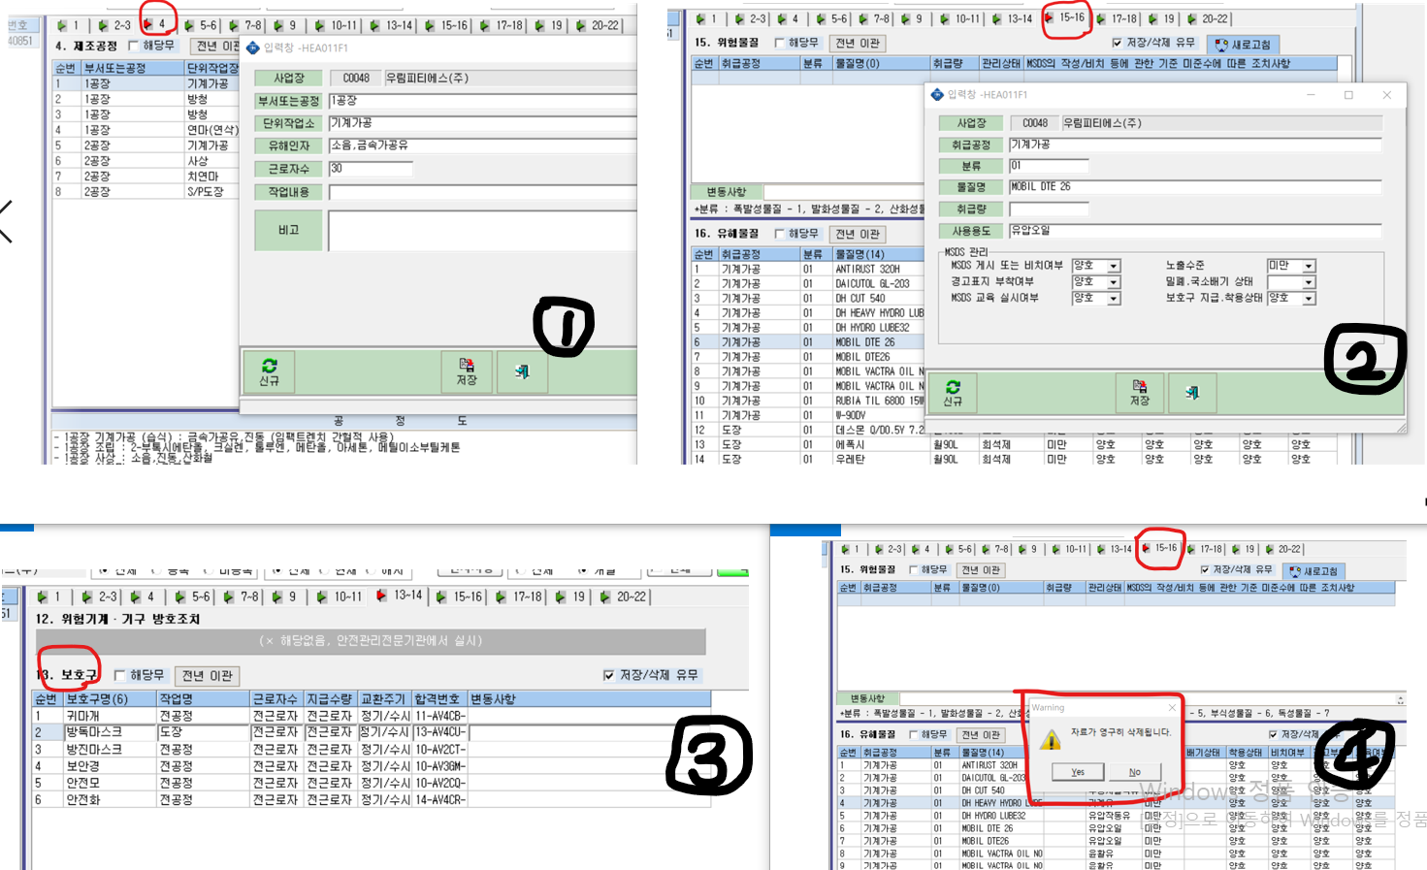The image size is (1427, 870).
Task: Click the 새로고침 icon in screenshot ④
Action: point(1313,571)
